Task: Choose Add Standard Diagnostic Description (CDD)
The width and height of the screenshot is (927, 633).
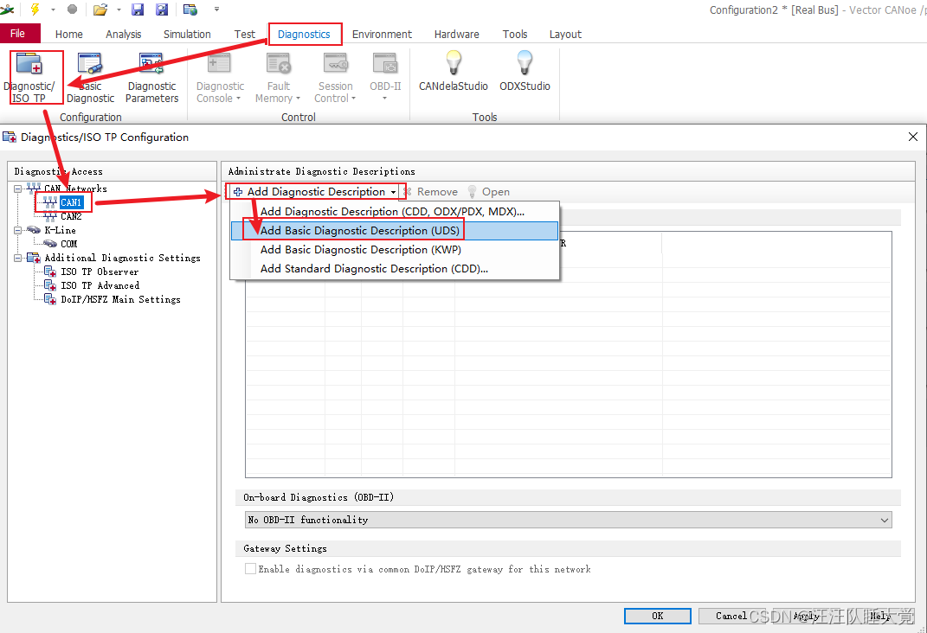Action: coord(395,269)
